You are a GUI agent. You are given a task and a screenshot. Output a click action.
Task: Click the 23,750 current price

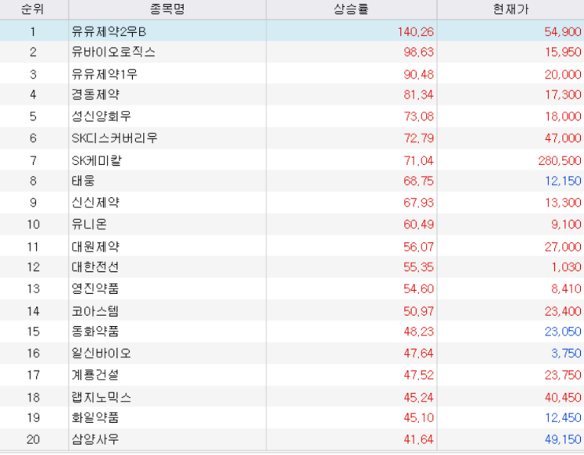point(563,375)
